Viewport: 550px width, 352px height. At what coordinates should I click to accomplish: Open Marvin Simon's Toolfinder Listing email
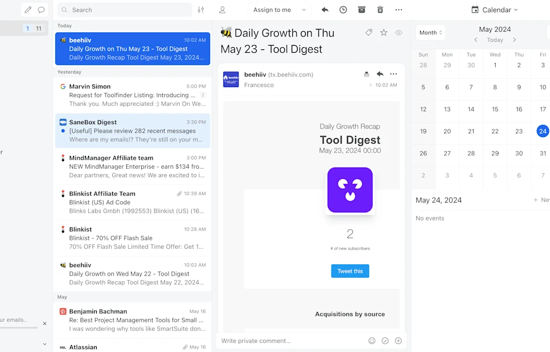click(x=133, y=95)
